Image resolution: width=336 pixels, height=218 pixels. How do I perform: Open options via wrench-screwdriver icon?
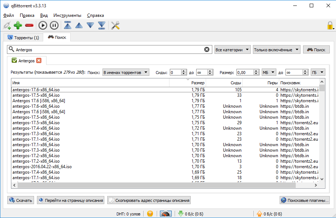pos(115,25)
